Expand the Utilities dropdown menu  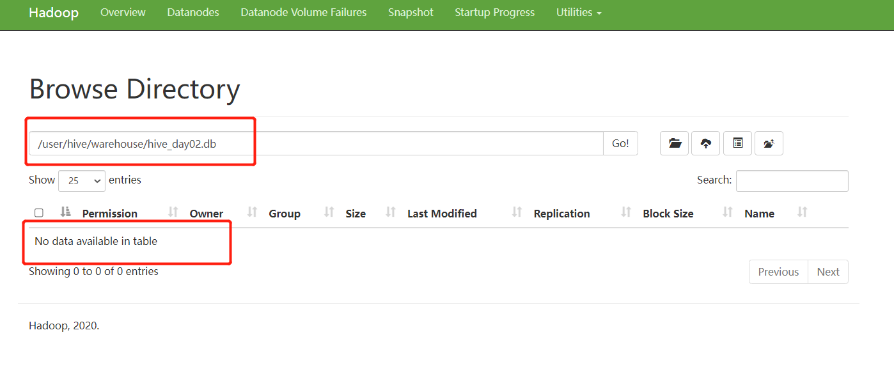579,13
